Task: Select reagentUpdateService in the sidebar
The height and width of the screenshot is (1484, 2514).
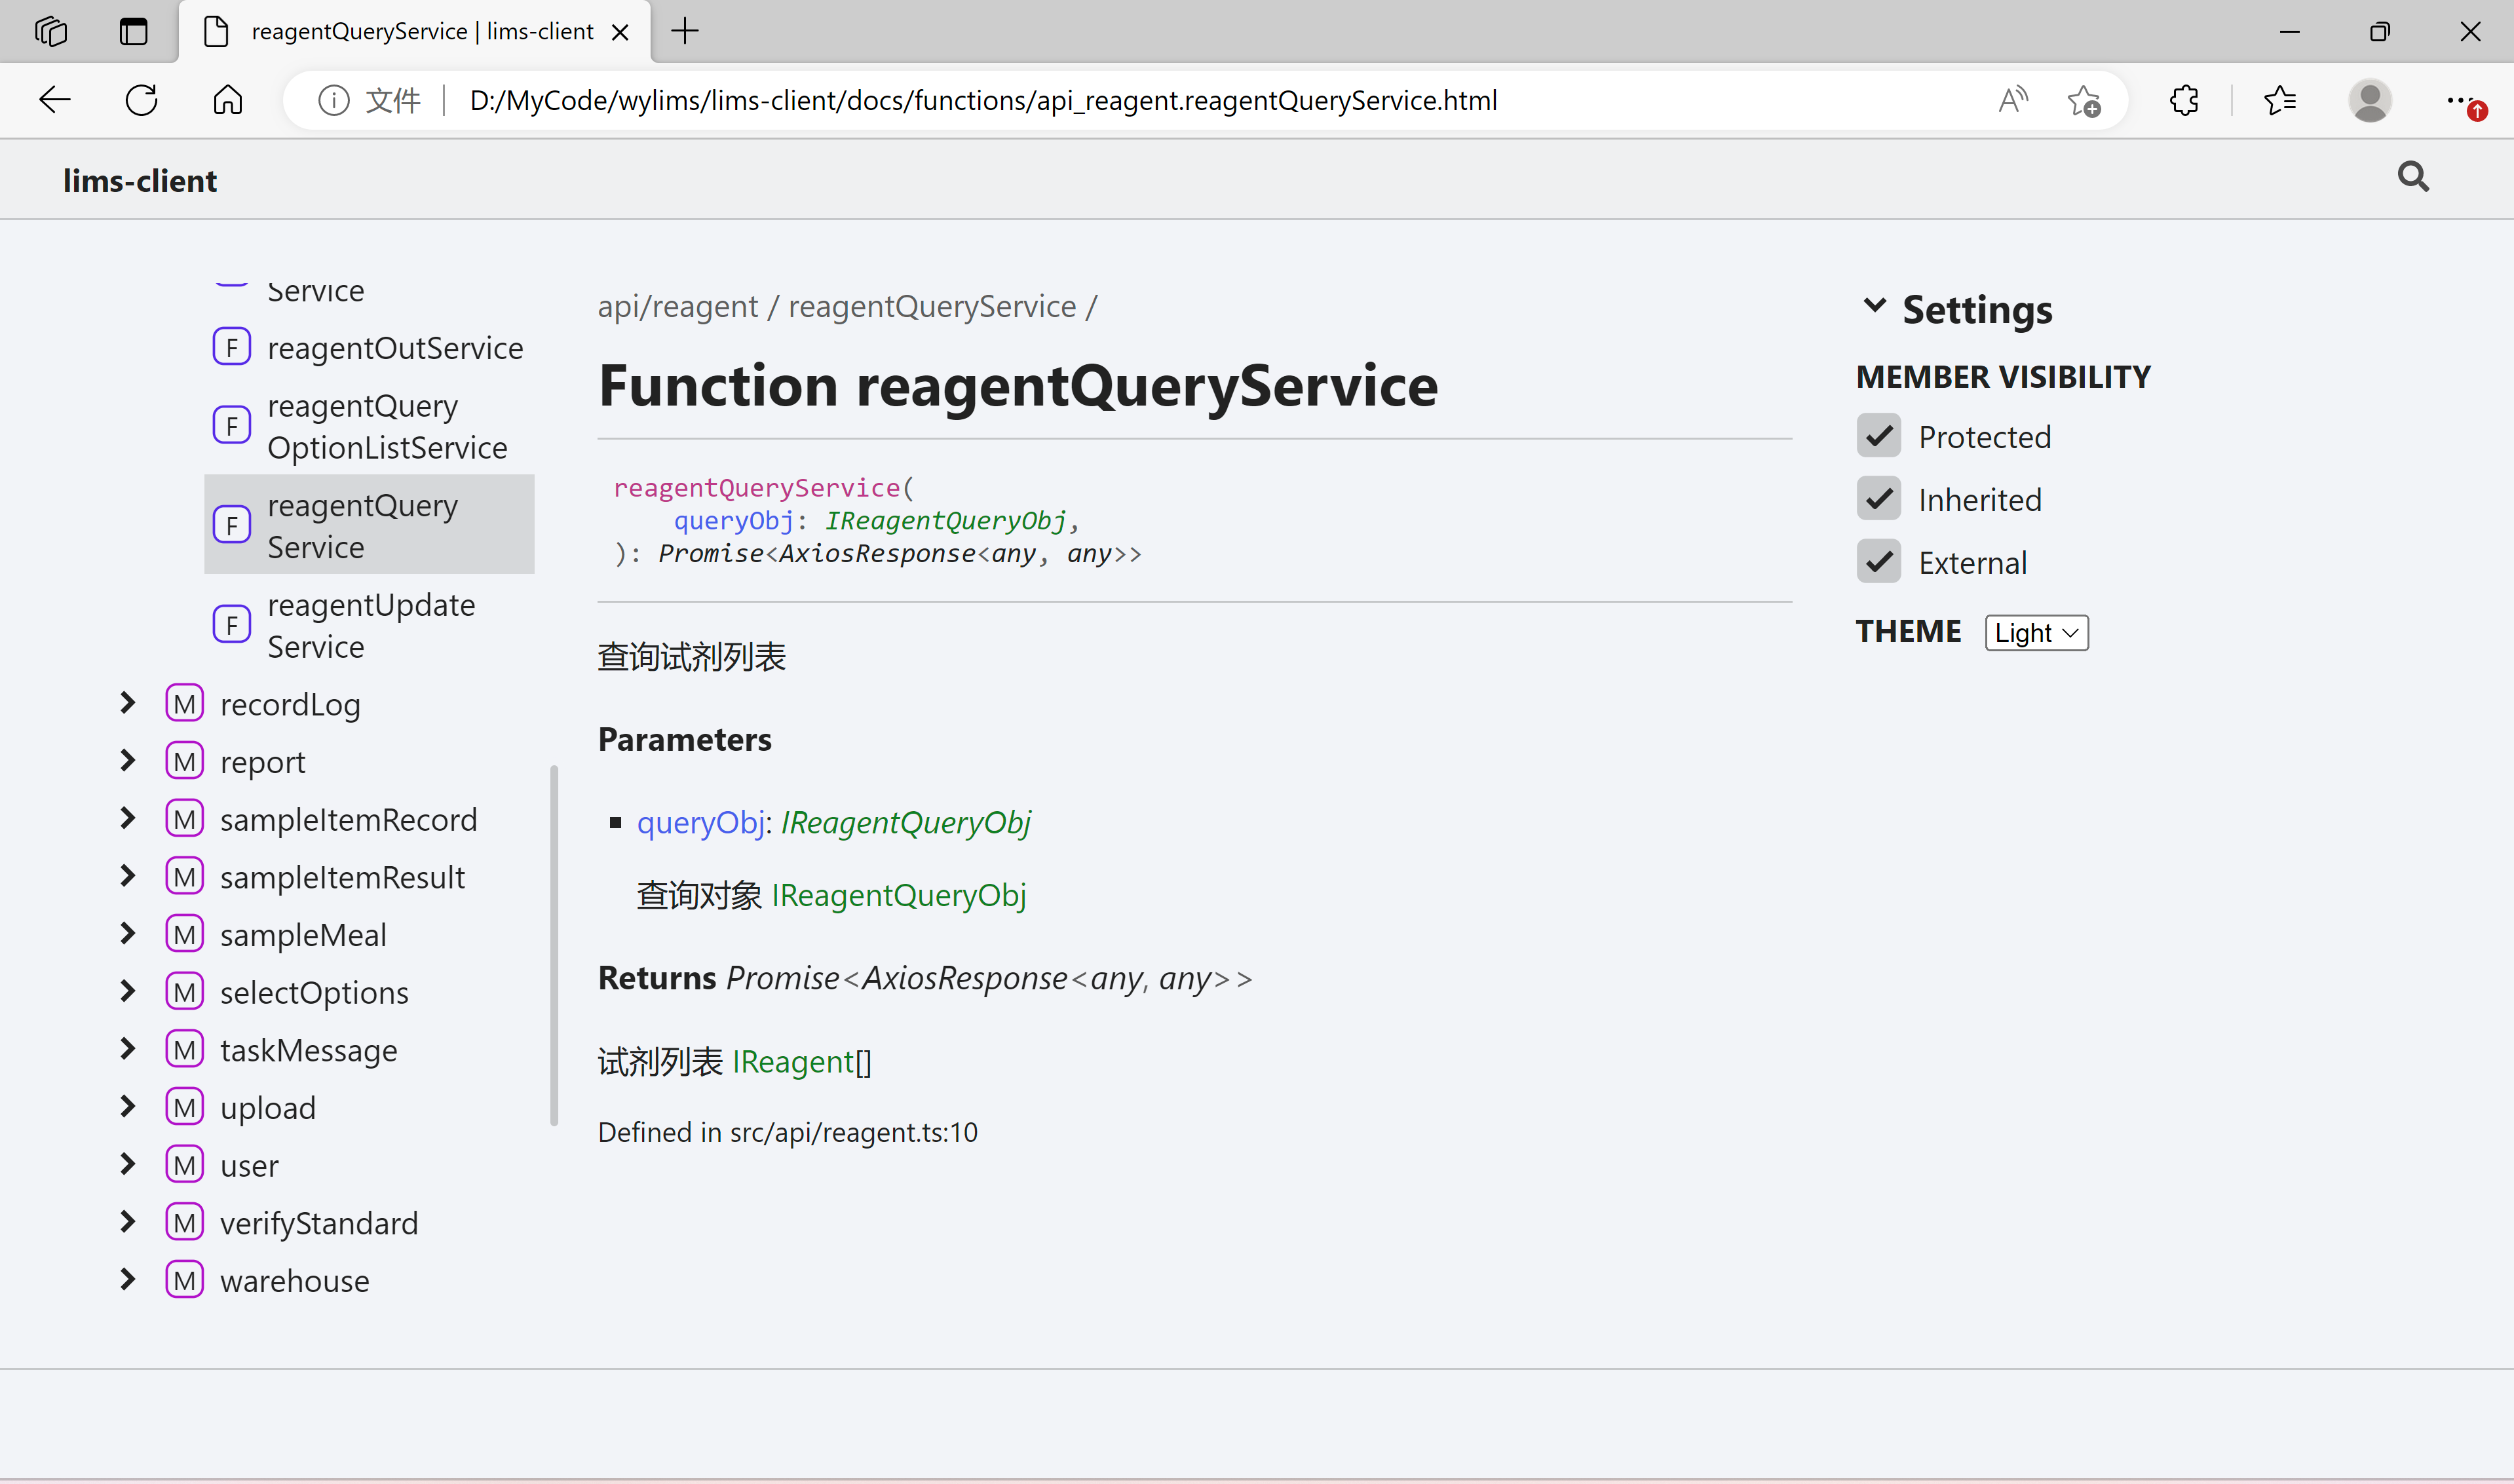Action: pos(370,626)
